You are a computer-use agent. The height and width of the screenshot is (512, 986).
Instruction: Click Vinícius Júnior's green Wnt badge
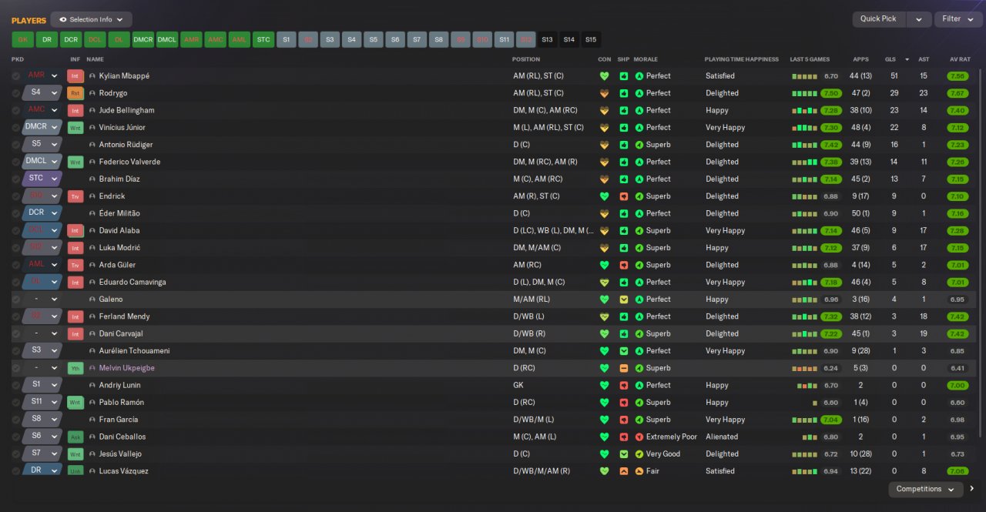75,128
